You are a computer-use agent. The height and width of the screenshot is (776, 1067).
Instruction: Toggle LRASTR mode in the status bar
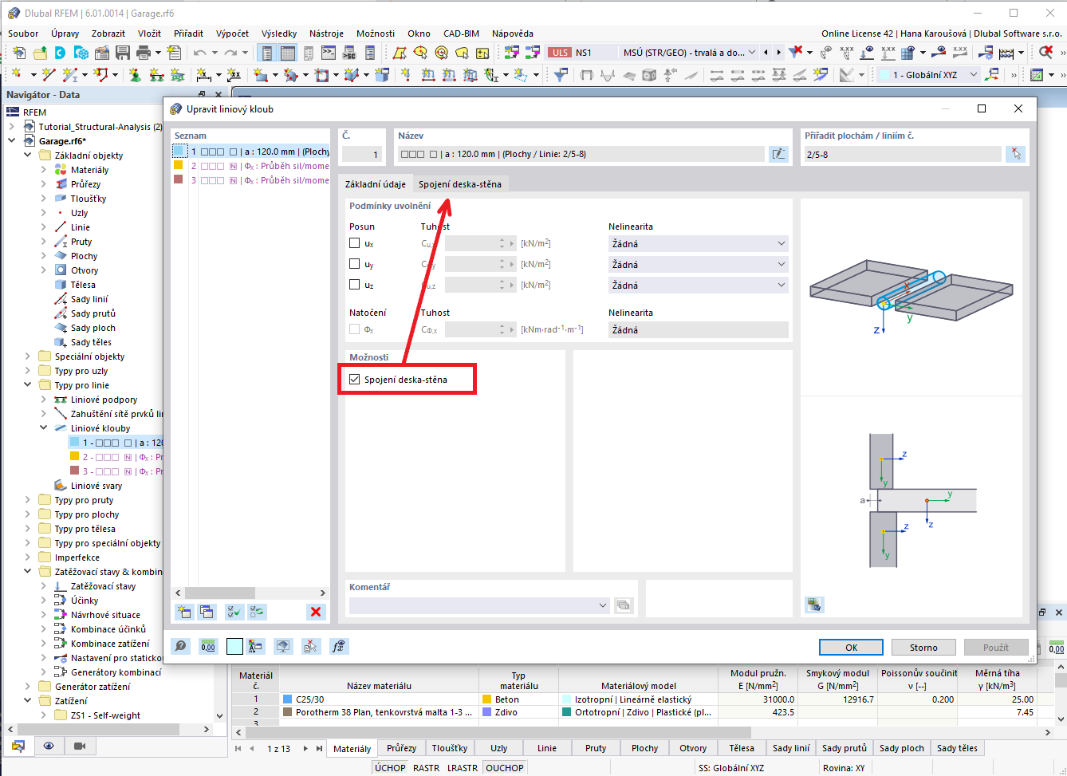[x=463, y=768]
